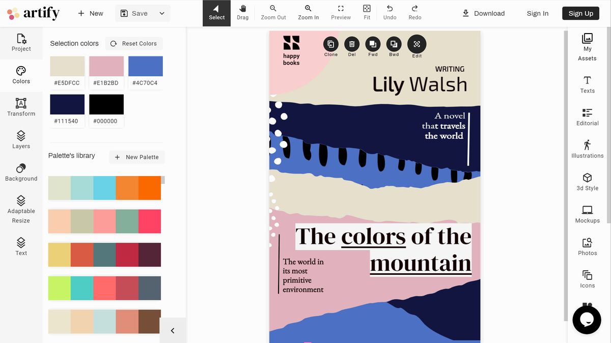Clone the selected design element

click(330, 44)
